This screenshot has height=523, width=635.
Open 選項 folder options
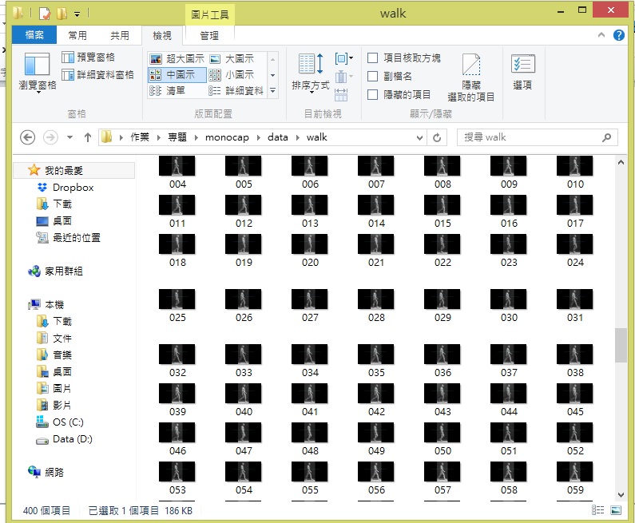coord(522,72)
